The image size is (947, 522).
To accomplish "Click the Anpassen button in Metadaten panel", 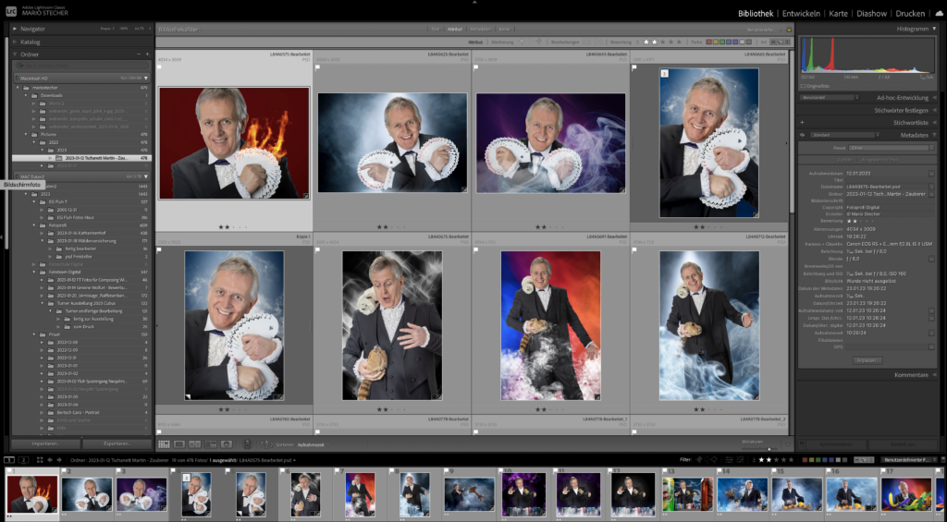I will pyautogui.click(x=867, y=360).
